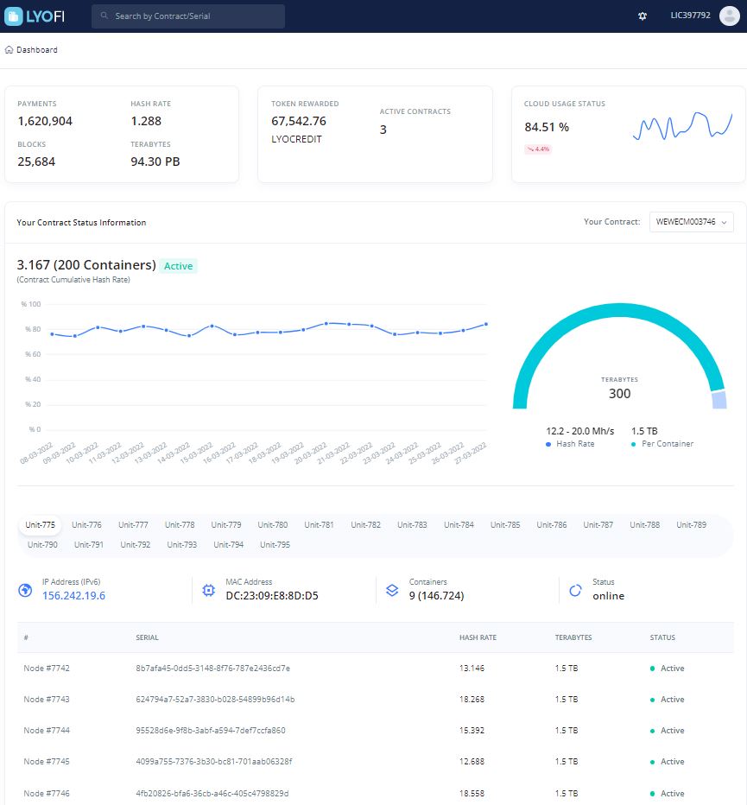The image size is (747, 805).
Task: Switch to the Unit-792 tab
Action: tap(135, 545)
